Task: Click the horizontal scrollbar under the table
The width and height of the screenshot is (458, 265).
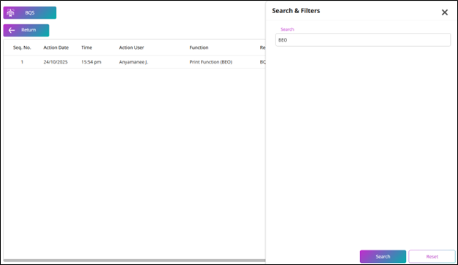Action: click(134, 261)
